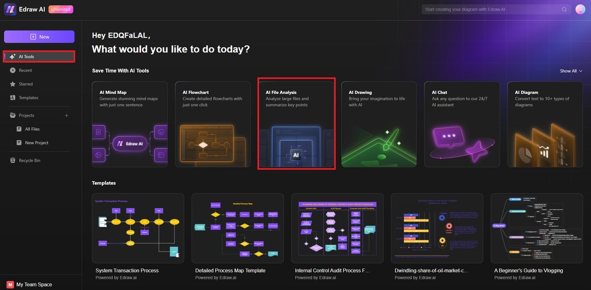Open the user avatar menu

pyautogui.click(x=580, y=9)
